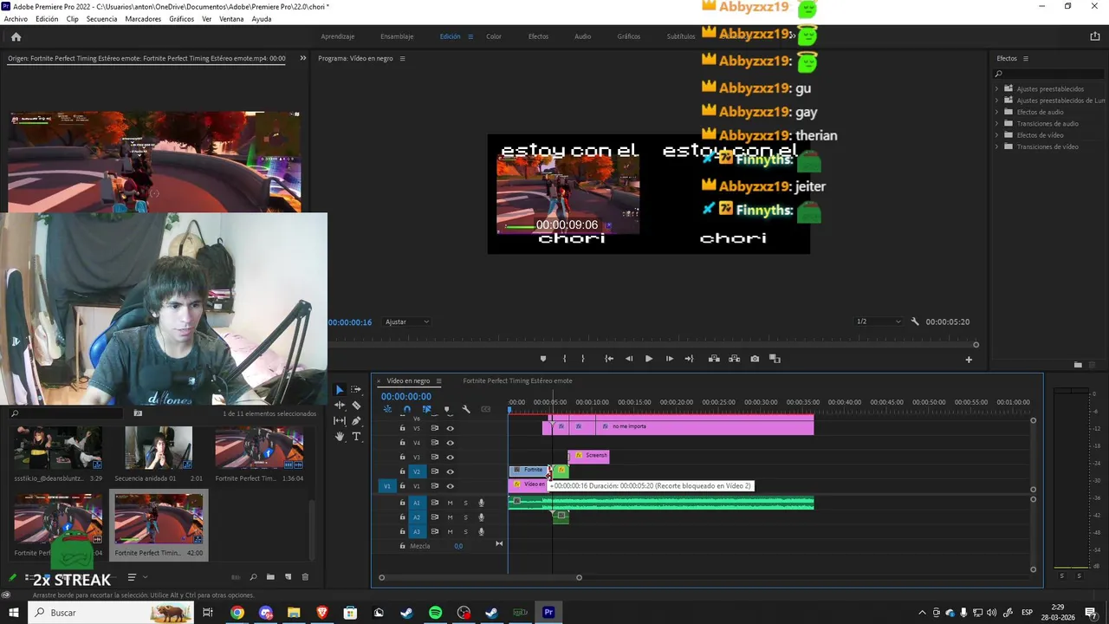1109x624 pixels.
Task: Open the Efectos panel menu
Action: pos(1026,59)
